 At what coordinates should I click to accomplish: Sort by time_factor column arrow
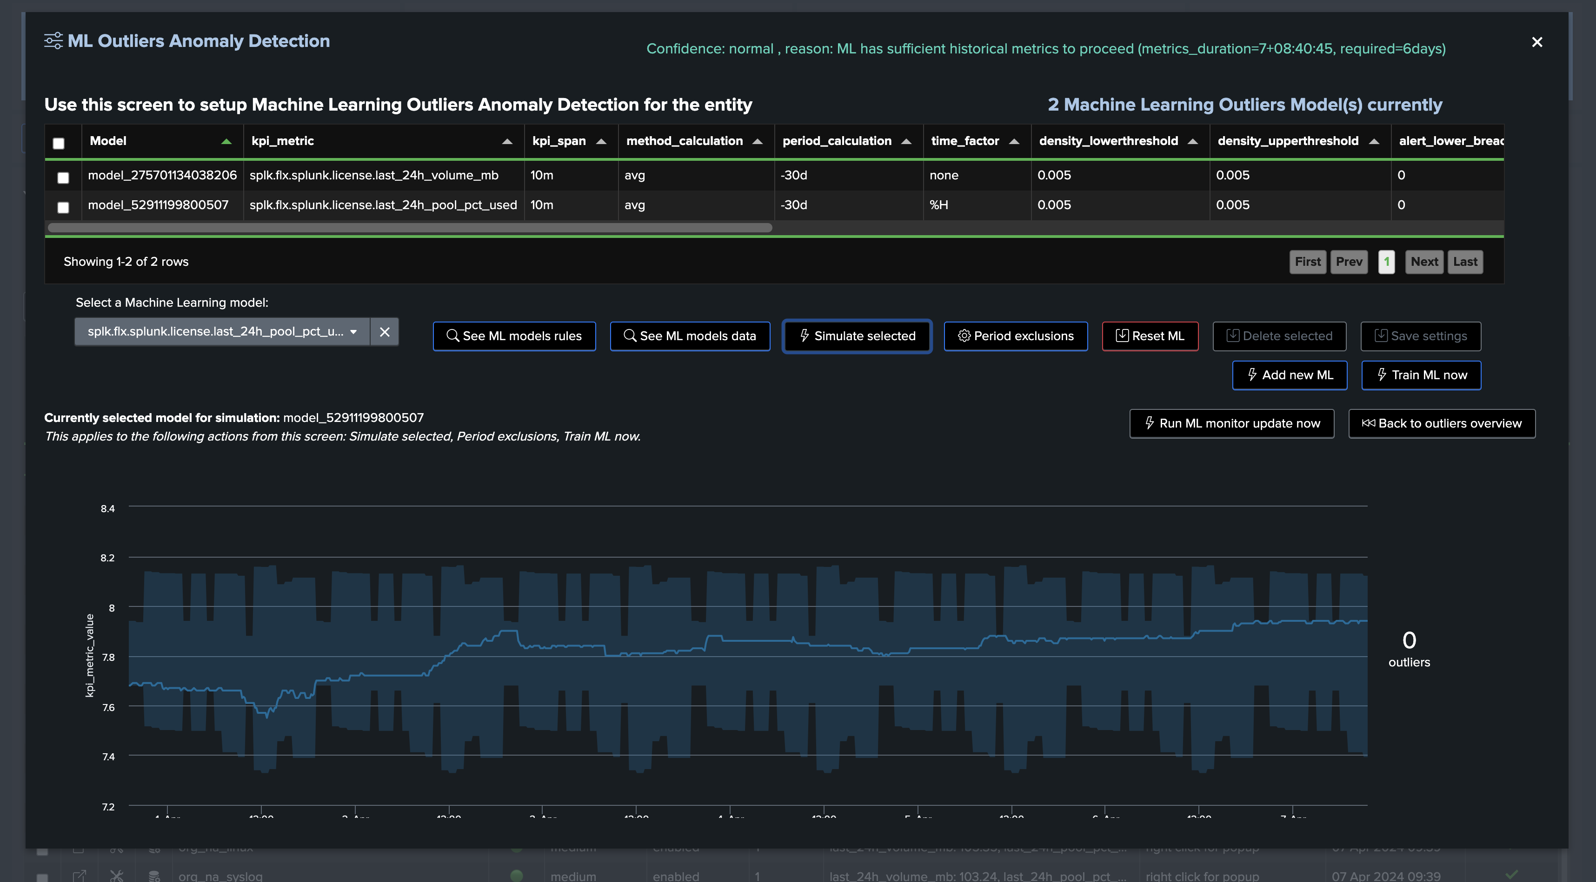tap(1014, 141)
